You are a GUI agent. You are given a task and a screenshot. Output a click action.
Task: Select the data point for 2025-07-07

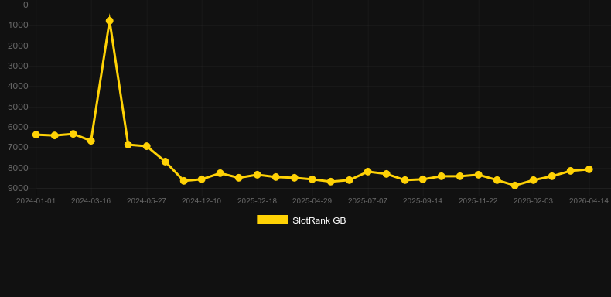point(368,172)
